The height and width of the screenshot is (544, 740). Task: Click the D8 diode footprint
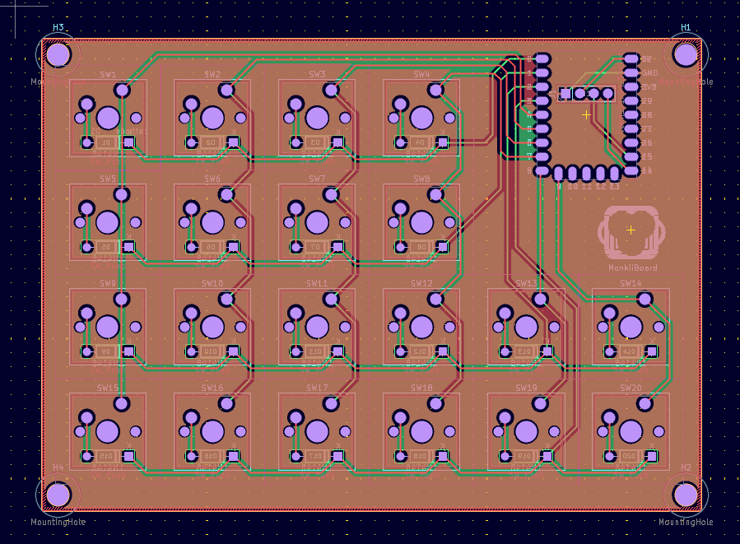pyautogui.click(x=421, y=247)
